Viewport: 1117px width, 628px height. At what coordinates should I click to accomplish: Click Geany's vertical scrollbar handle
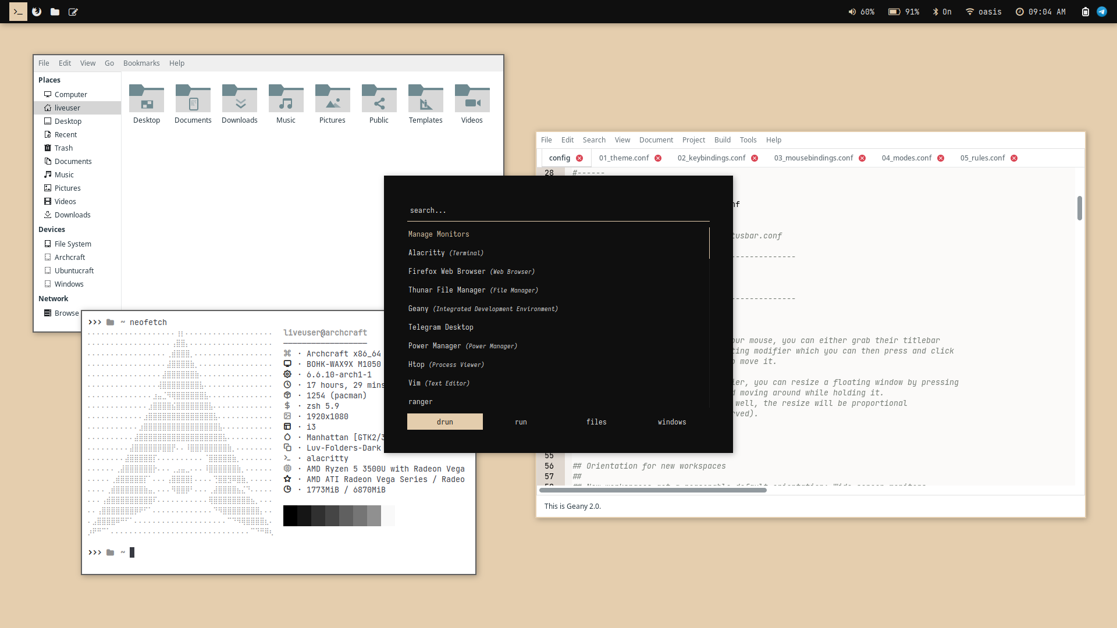click(x=1079, y=208)
